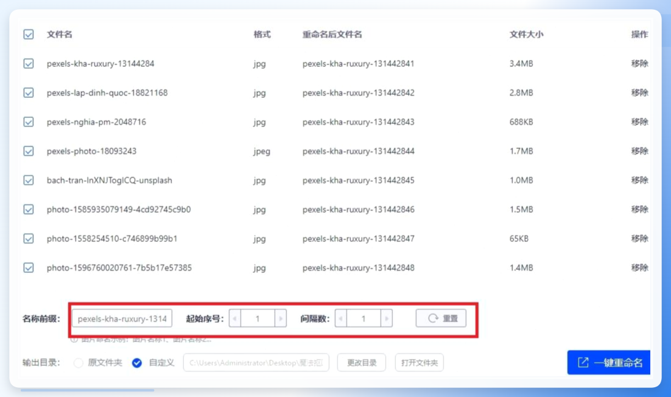Click the horizontal scrollbar at the bottom

click(87, 390)
